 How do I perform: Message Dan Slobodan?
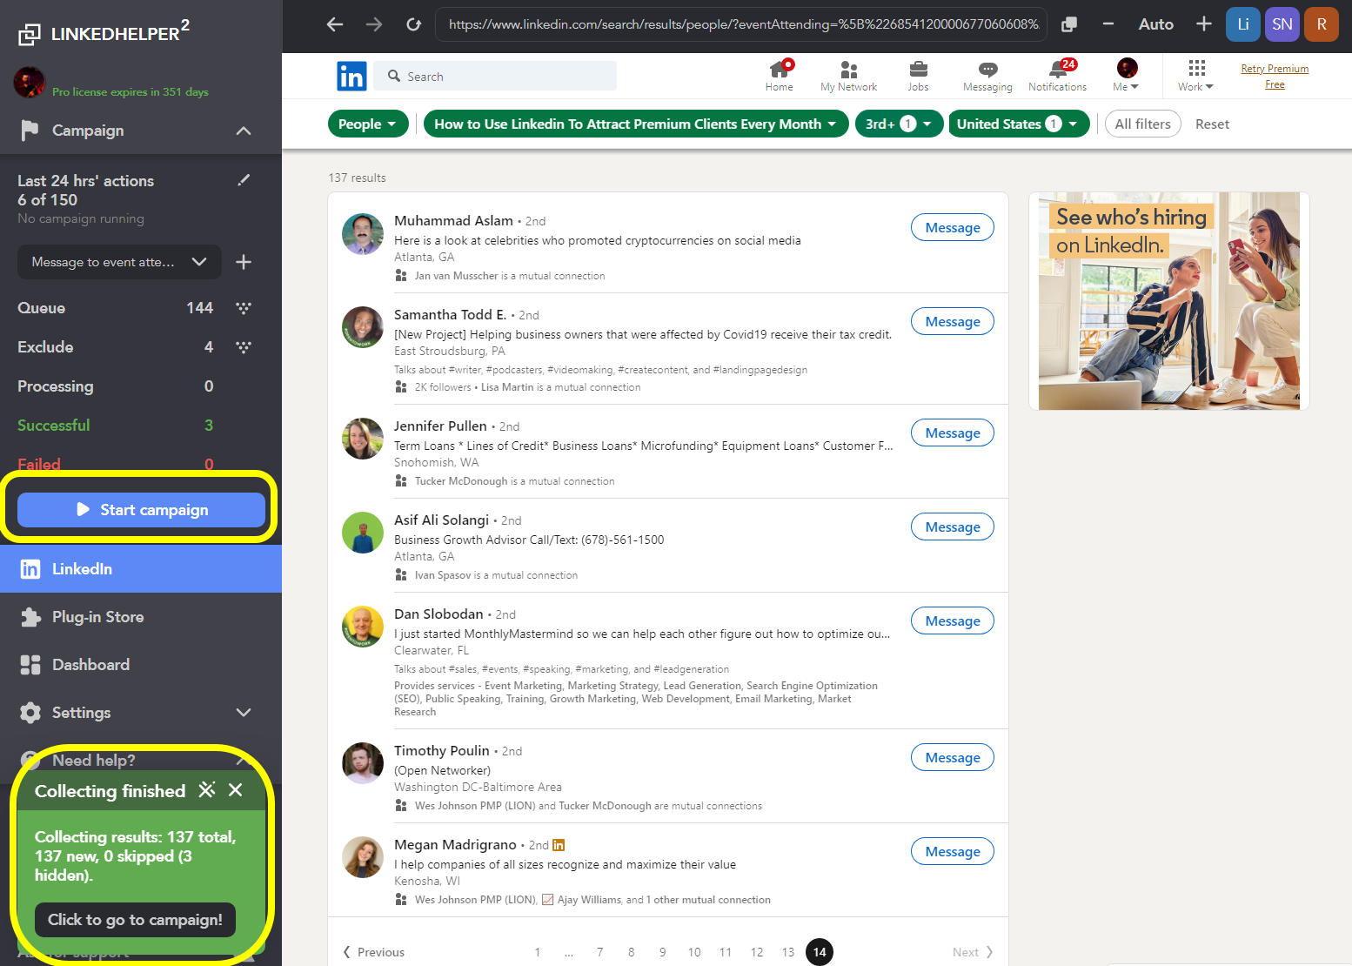[x=953, y=621]
